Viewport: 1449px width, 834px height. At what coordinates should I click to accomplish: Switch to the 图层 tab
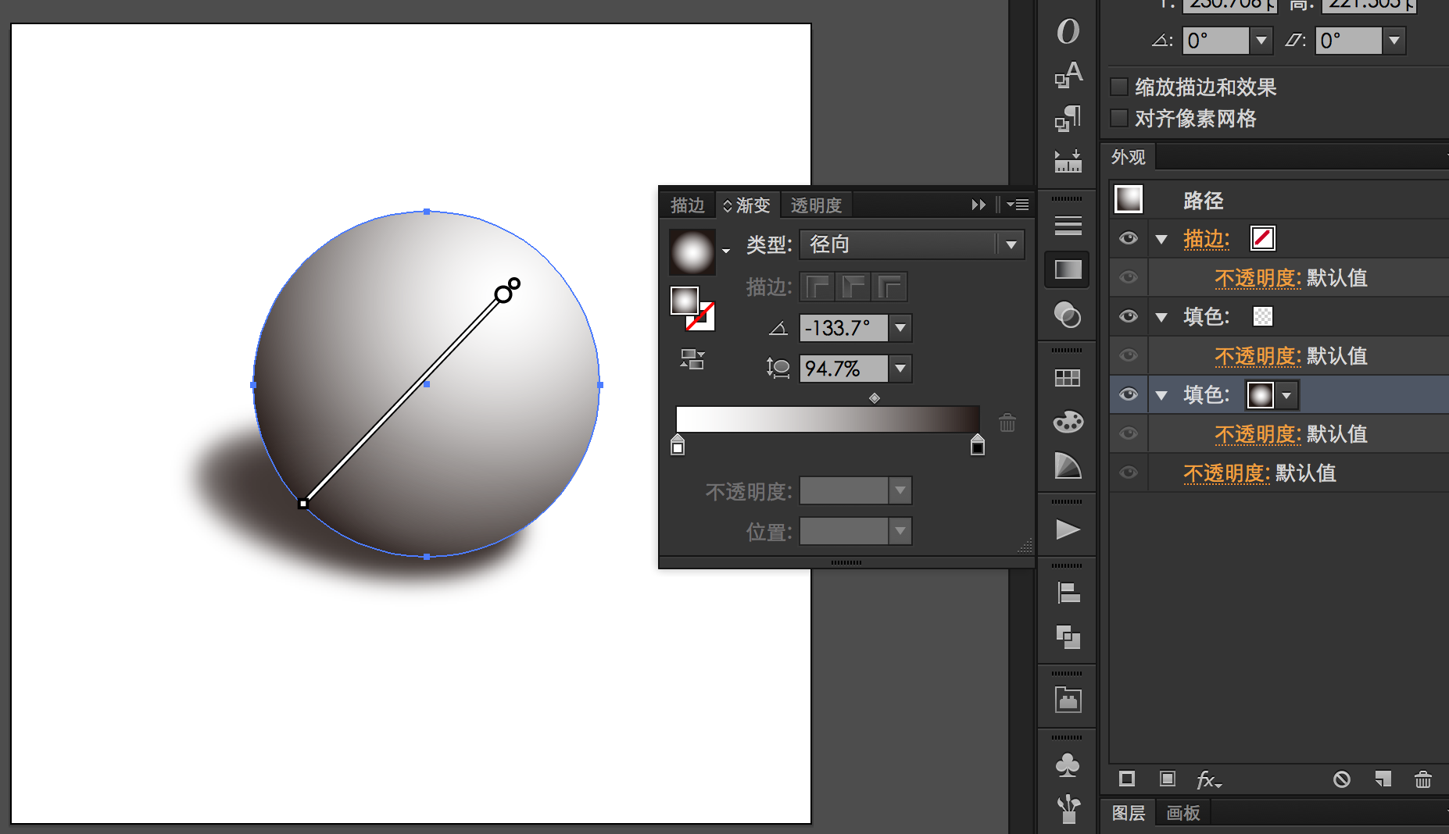coord(1128,813)
